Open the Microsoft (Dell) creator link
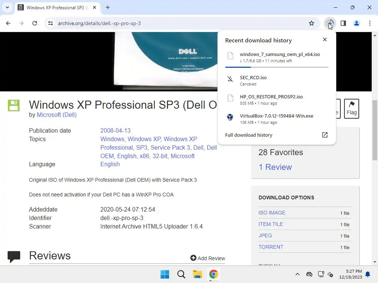 (56, 115)
